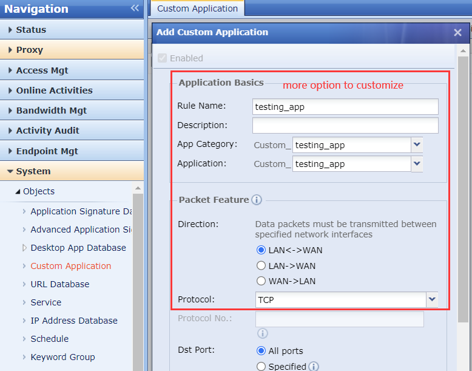The width and height of the screenshot is (472, 371).
Task: Open the App Category dropdown arrow
Action: [417, 145]
